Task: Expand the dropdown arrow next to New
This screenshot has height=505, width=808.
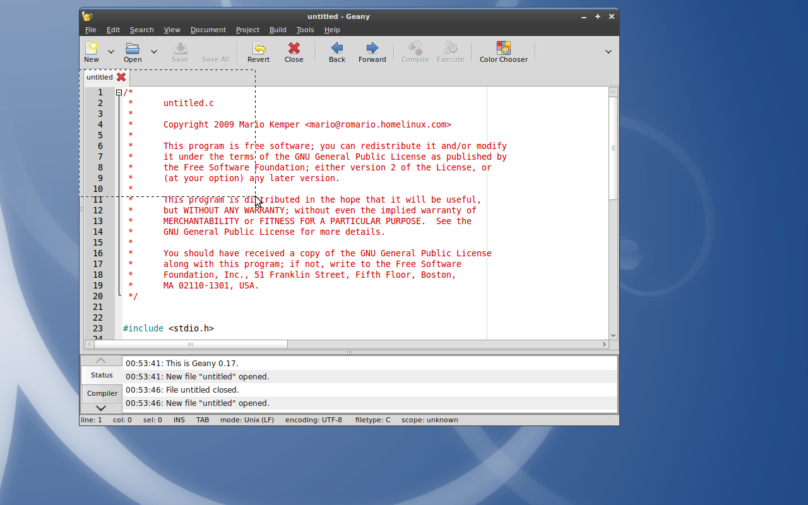Action: [x=111, y=52]
